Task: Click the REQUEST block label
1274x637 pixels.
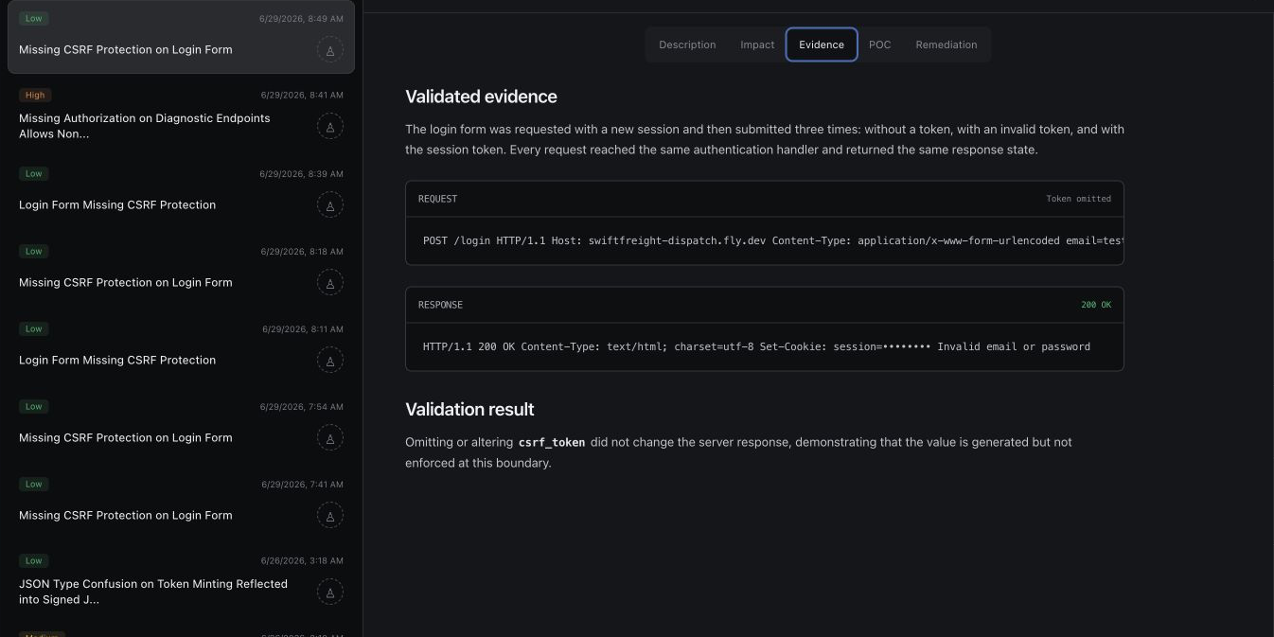Action: pos(437,199)
